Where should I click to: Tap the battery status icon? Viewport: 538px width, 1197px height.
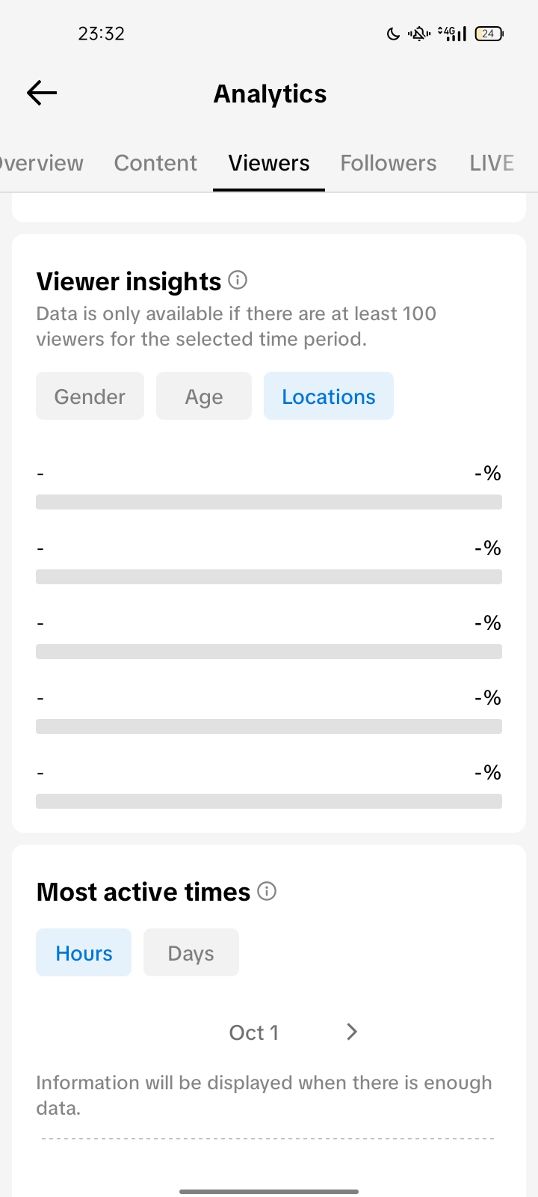(489, 34)
